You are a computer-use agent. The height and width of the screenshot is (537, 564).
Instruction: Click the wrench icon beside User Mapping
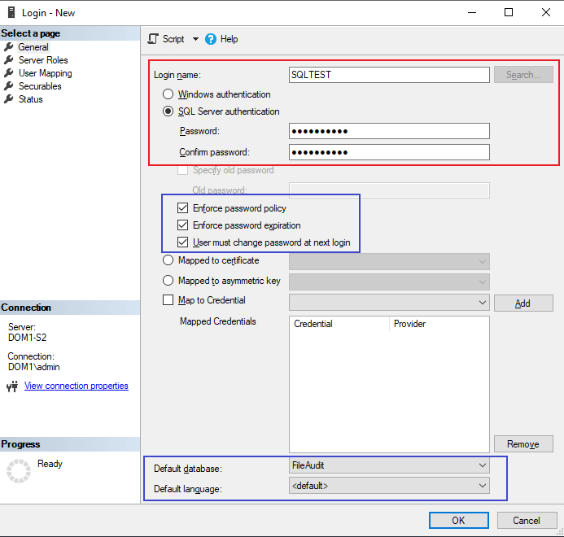coord(9,73)
